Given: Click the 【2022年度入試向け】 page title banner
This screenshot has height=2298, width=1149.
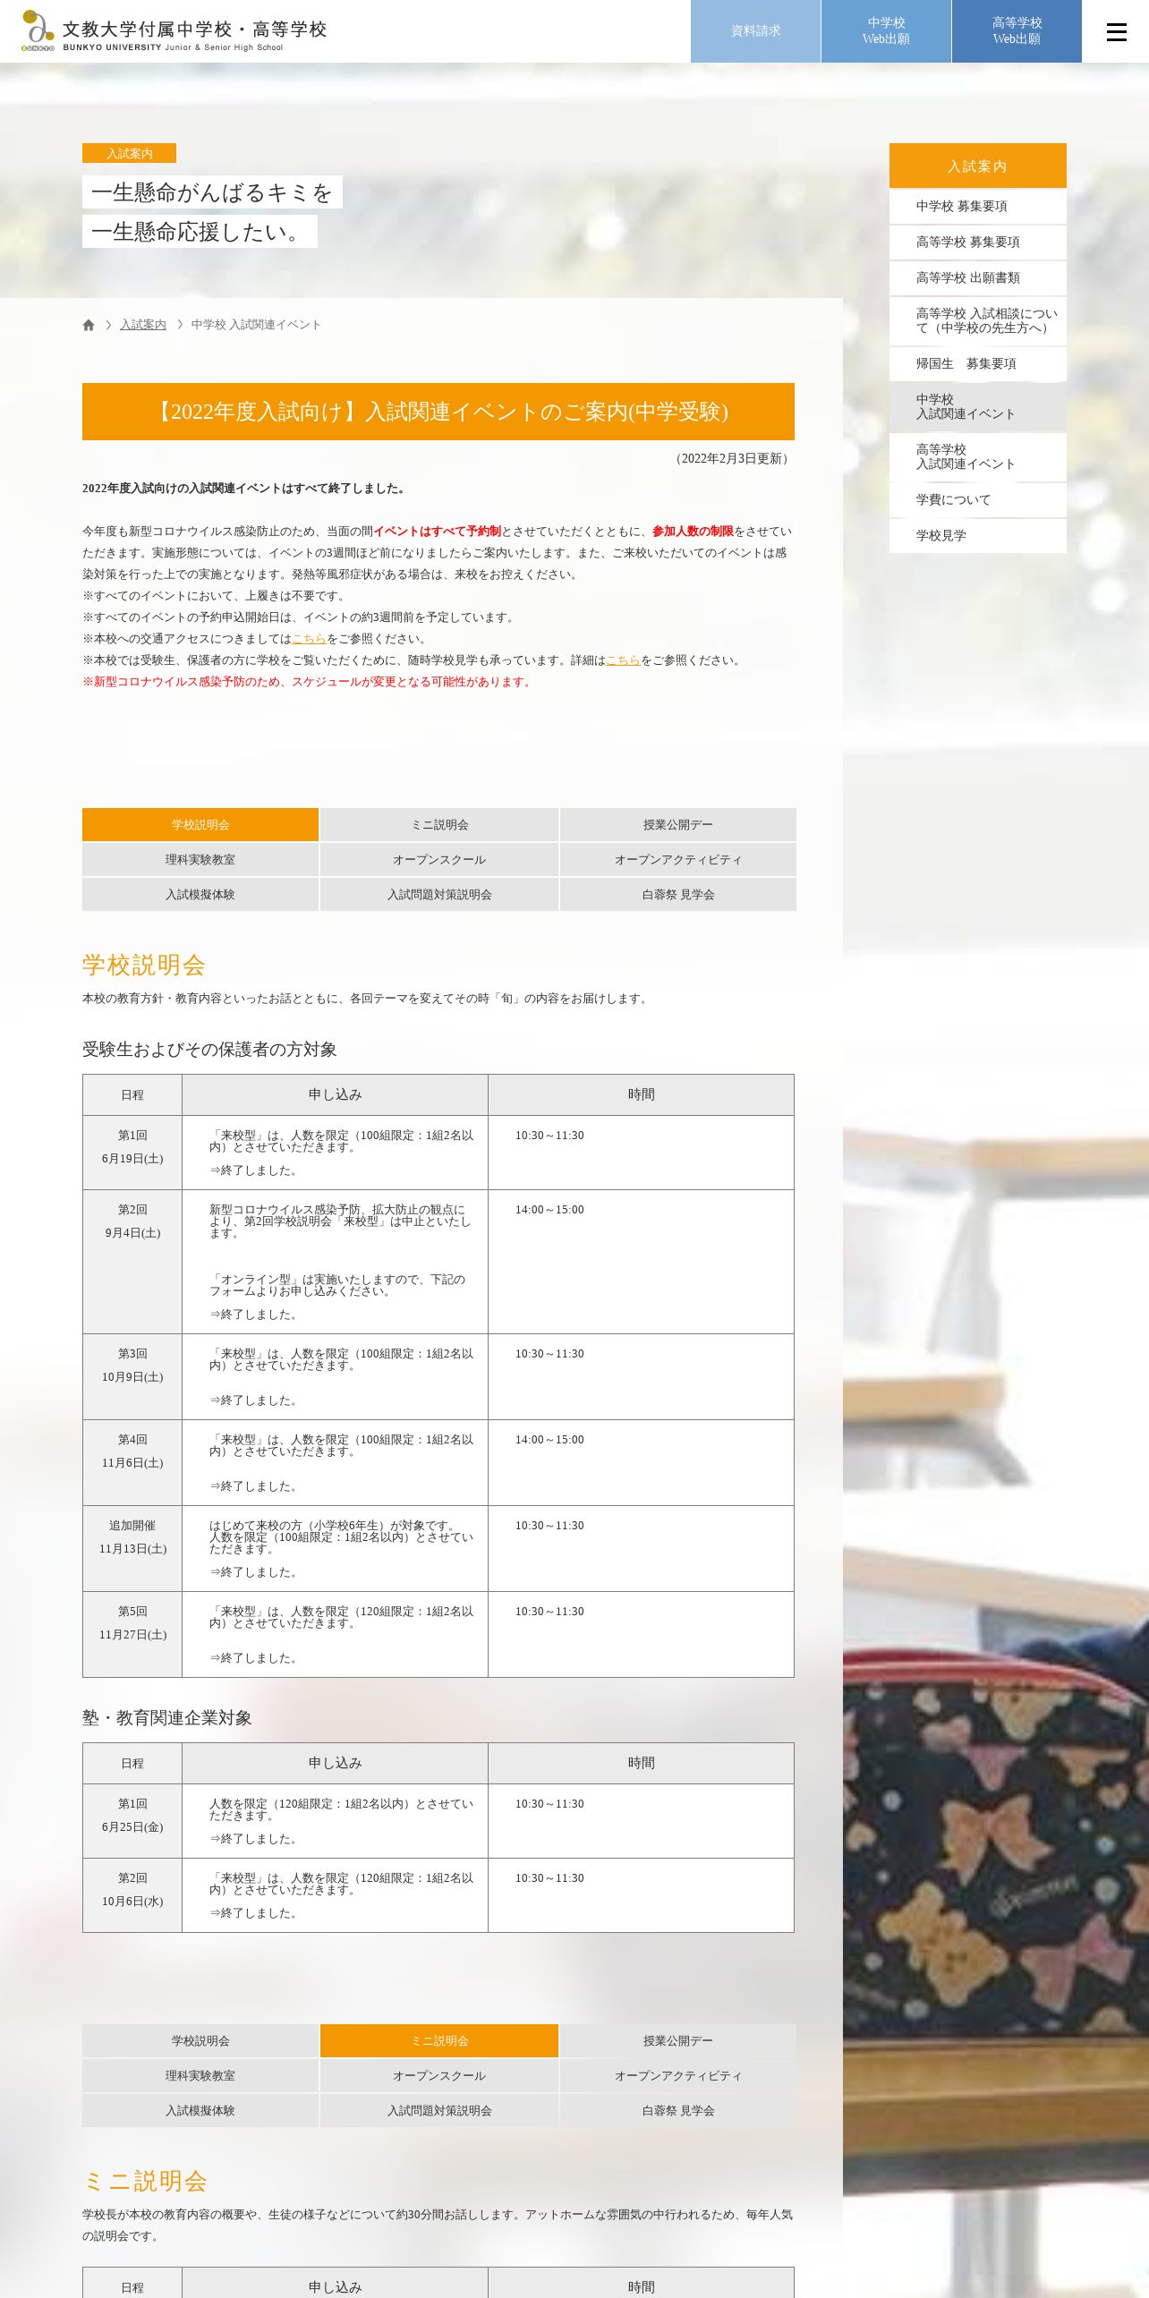Looking at the screenshot, I should pyautogui.click(x=438, y=412).
